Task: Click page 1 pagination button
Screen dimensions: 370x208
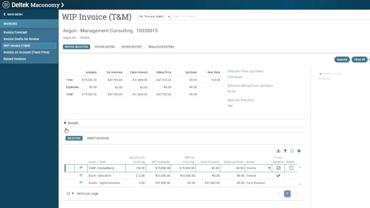Action: click(x=287, y=194)
